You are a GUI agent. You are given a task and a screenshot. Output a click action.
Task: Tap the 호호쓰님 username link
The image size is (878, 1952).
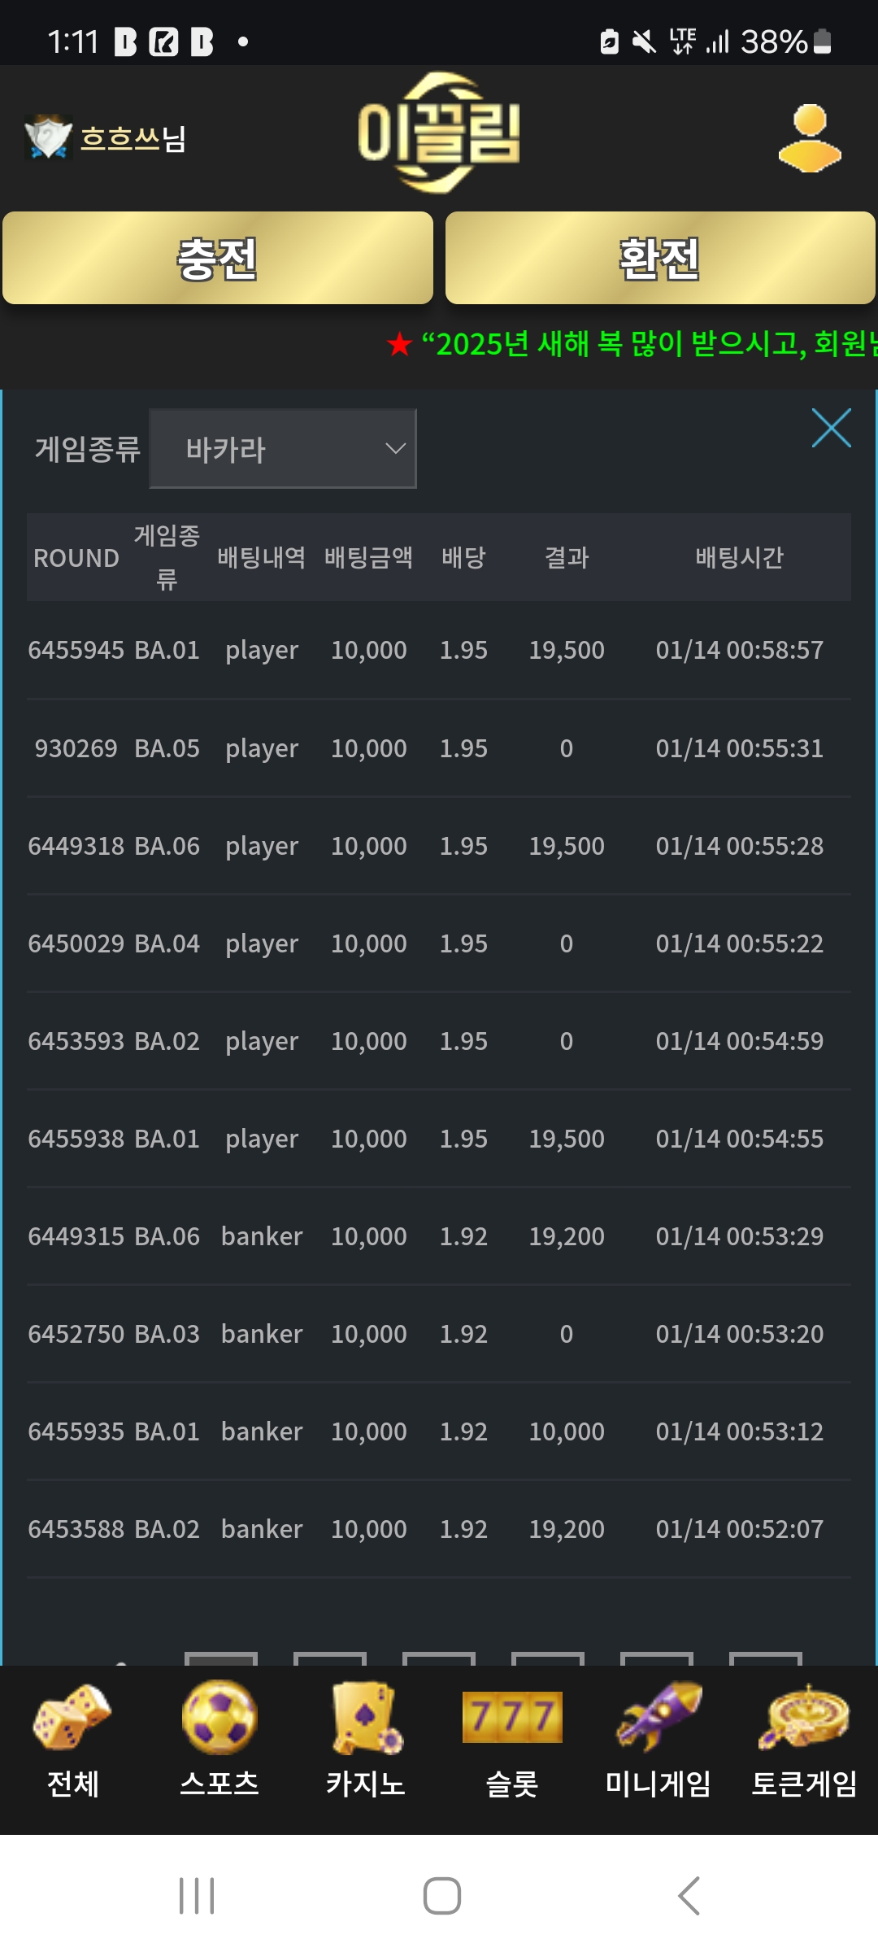(133, 139)
